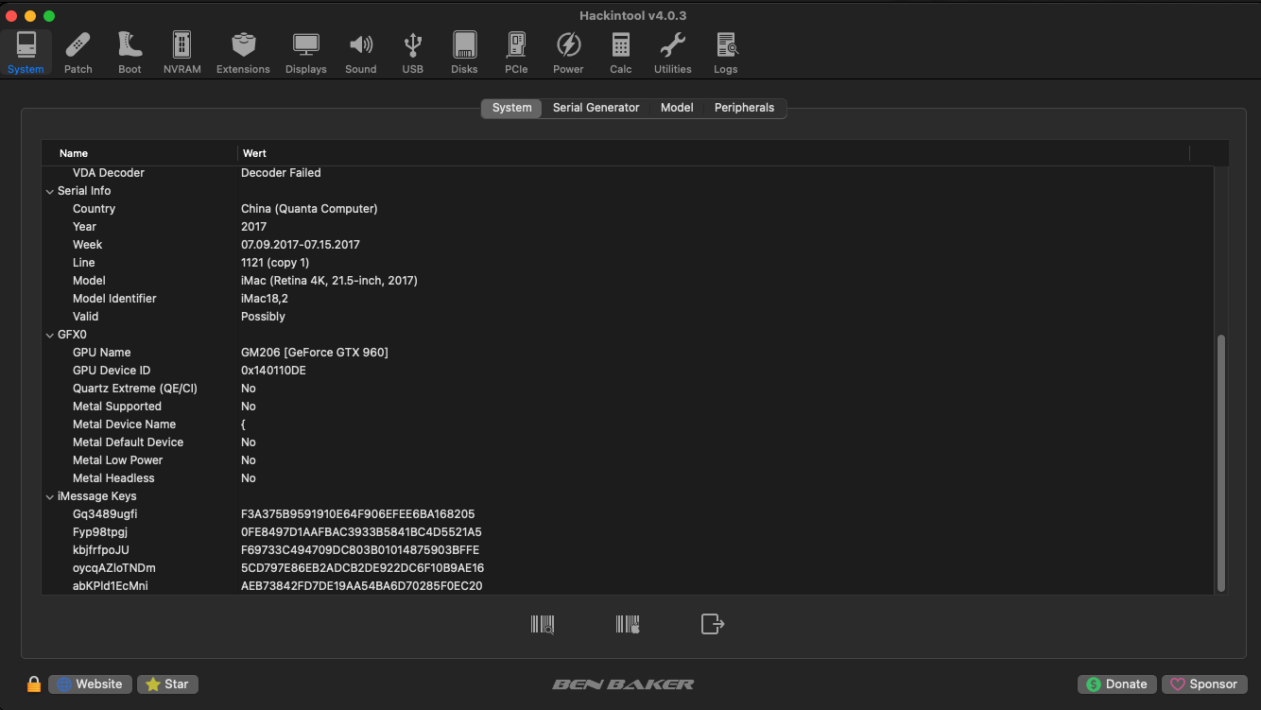
Task: Click the orange lock icon
Action: coord(34,684)
